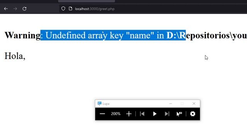Zoom out with the Lupa minus button
The image size is (247, 139).
(102, 114)
